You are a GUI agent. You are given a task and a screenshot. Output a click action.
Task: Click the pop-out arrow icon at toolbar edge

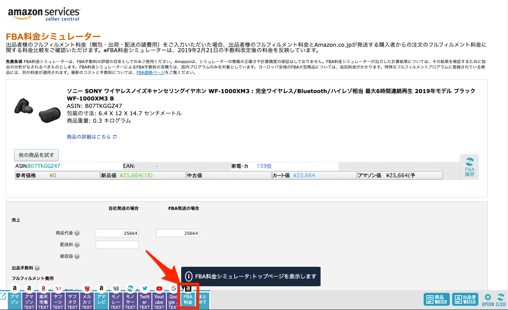[x=2, y=296]
